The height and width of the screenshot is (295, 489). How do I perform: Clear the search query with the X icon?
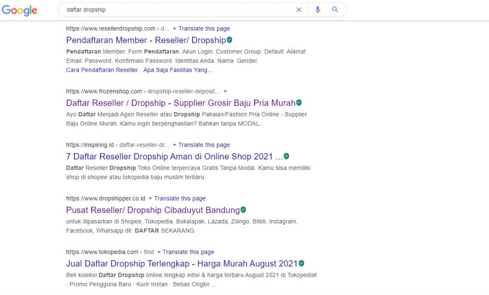[x=299, y=10]
